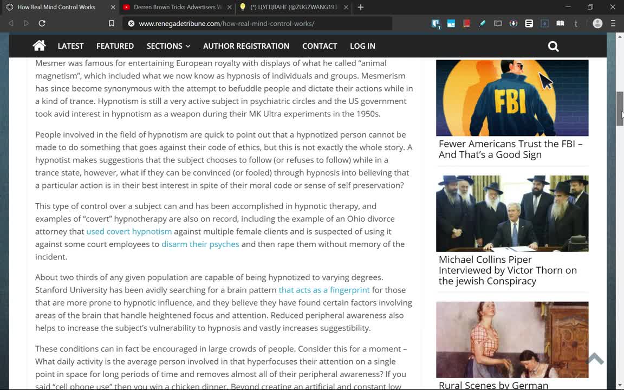Image resolution: width=624 pixels, height=390 pixels.
Task: Click the scrollbar up arrow
Action: [620, 36]
